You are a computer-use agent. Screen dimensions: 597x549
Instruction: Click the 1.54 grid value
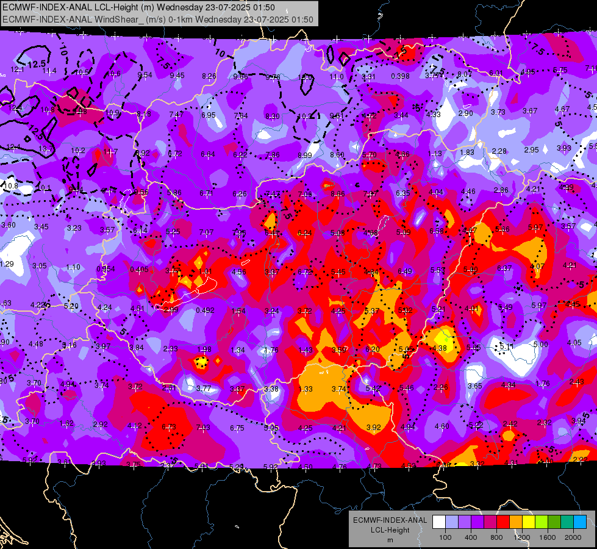(x=238, y=311)
